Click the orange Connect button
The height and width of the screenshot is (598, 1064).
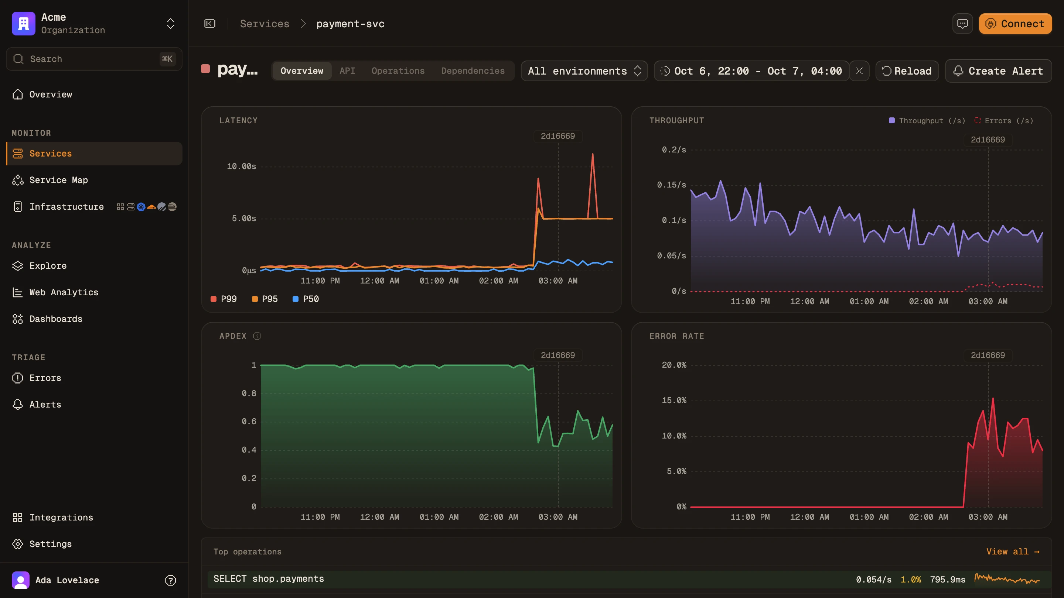1015,24
